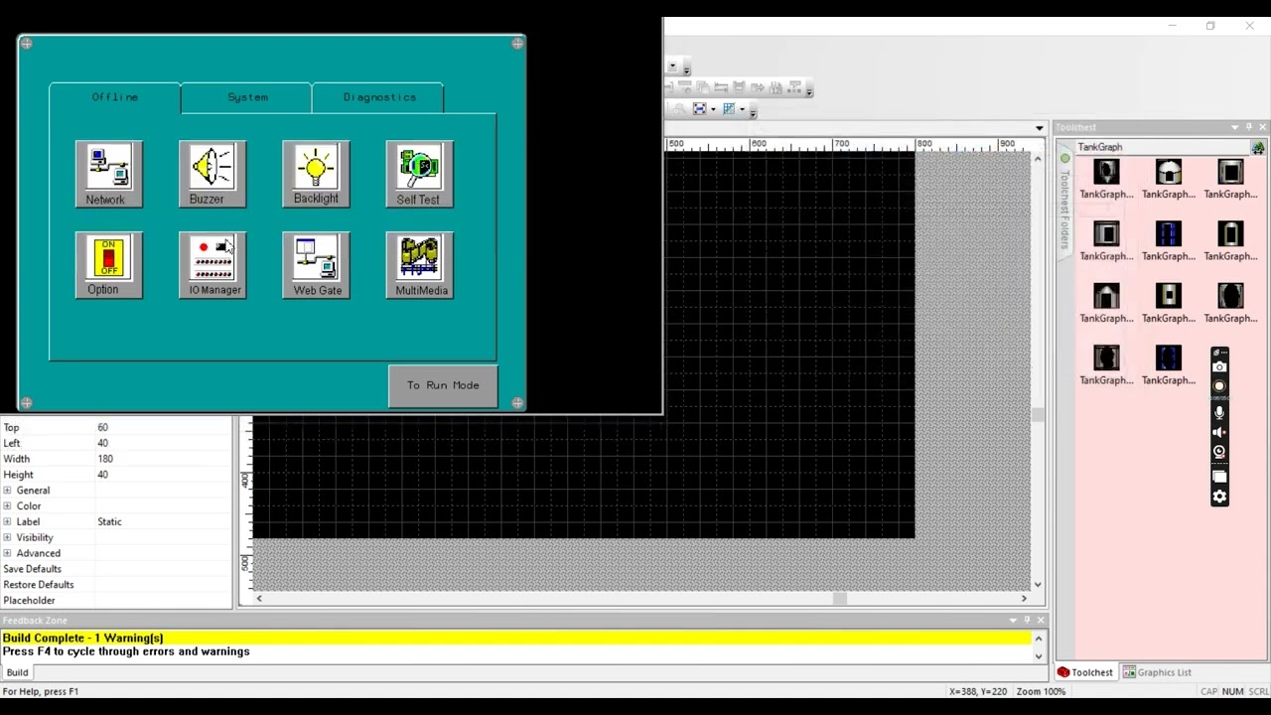This screenshot has height=715, width=1271.
Task: Select the dome-topped white tank graphic
Action: pyautogui.click(x=1169, y=173)
